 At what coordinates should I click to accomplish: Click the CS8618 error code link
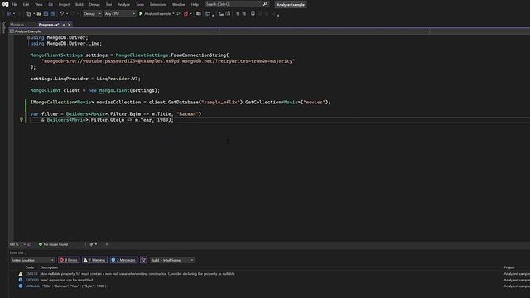[31, 274]
